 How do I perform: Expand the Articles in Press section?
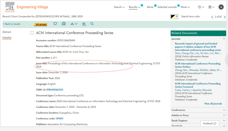pyautogui.click(x=224, y=115)
